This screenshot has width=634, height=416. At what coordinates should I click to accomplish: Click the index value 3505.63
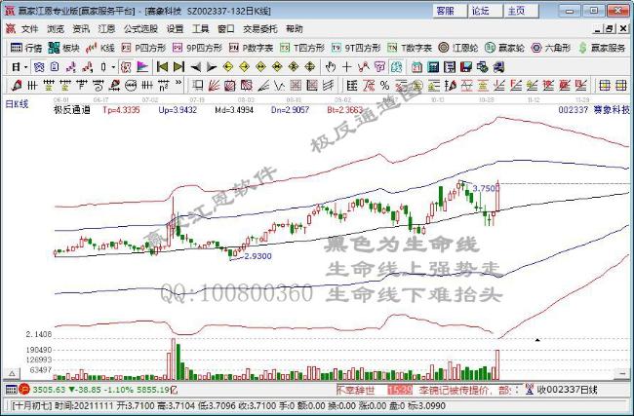(49, 390)
